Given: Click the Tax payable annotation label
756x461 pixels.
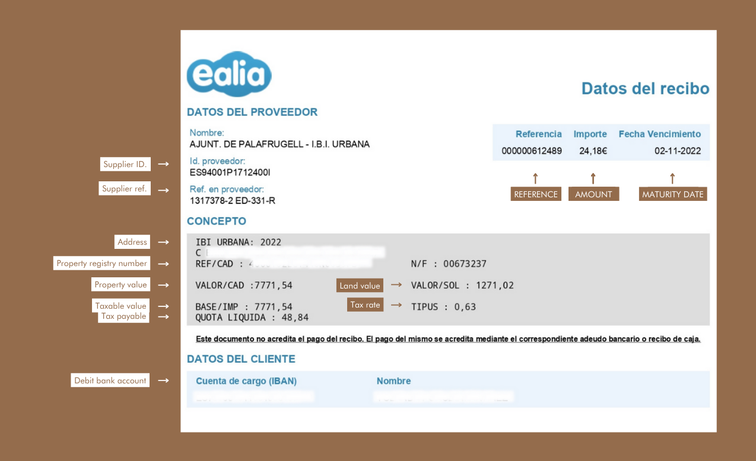Looking at the screenshot, I should [x=123, y=316].
